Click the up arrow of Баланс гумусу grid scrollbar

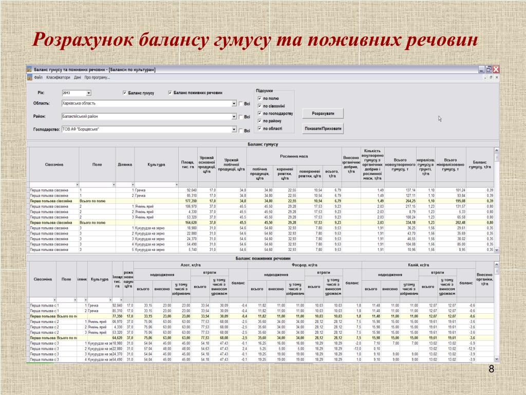497,151
